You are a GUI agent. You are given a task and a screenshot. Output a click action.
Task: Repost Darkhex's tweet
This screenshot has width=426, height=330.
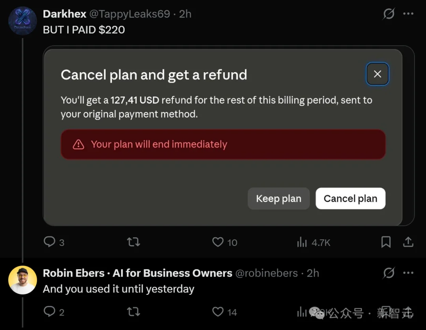click(133, 242)
